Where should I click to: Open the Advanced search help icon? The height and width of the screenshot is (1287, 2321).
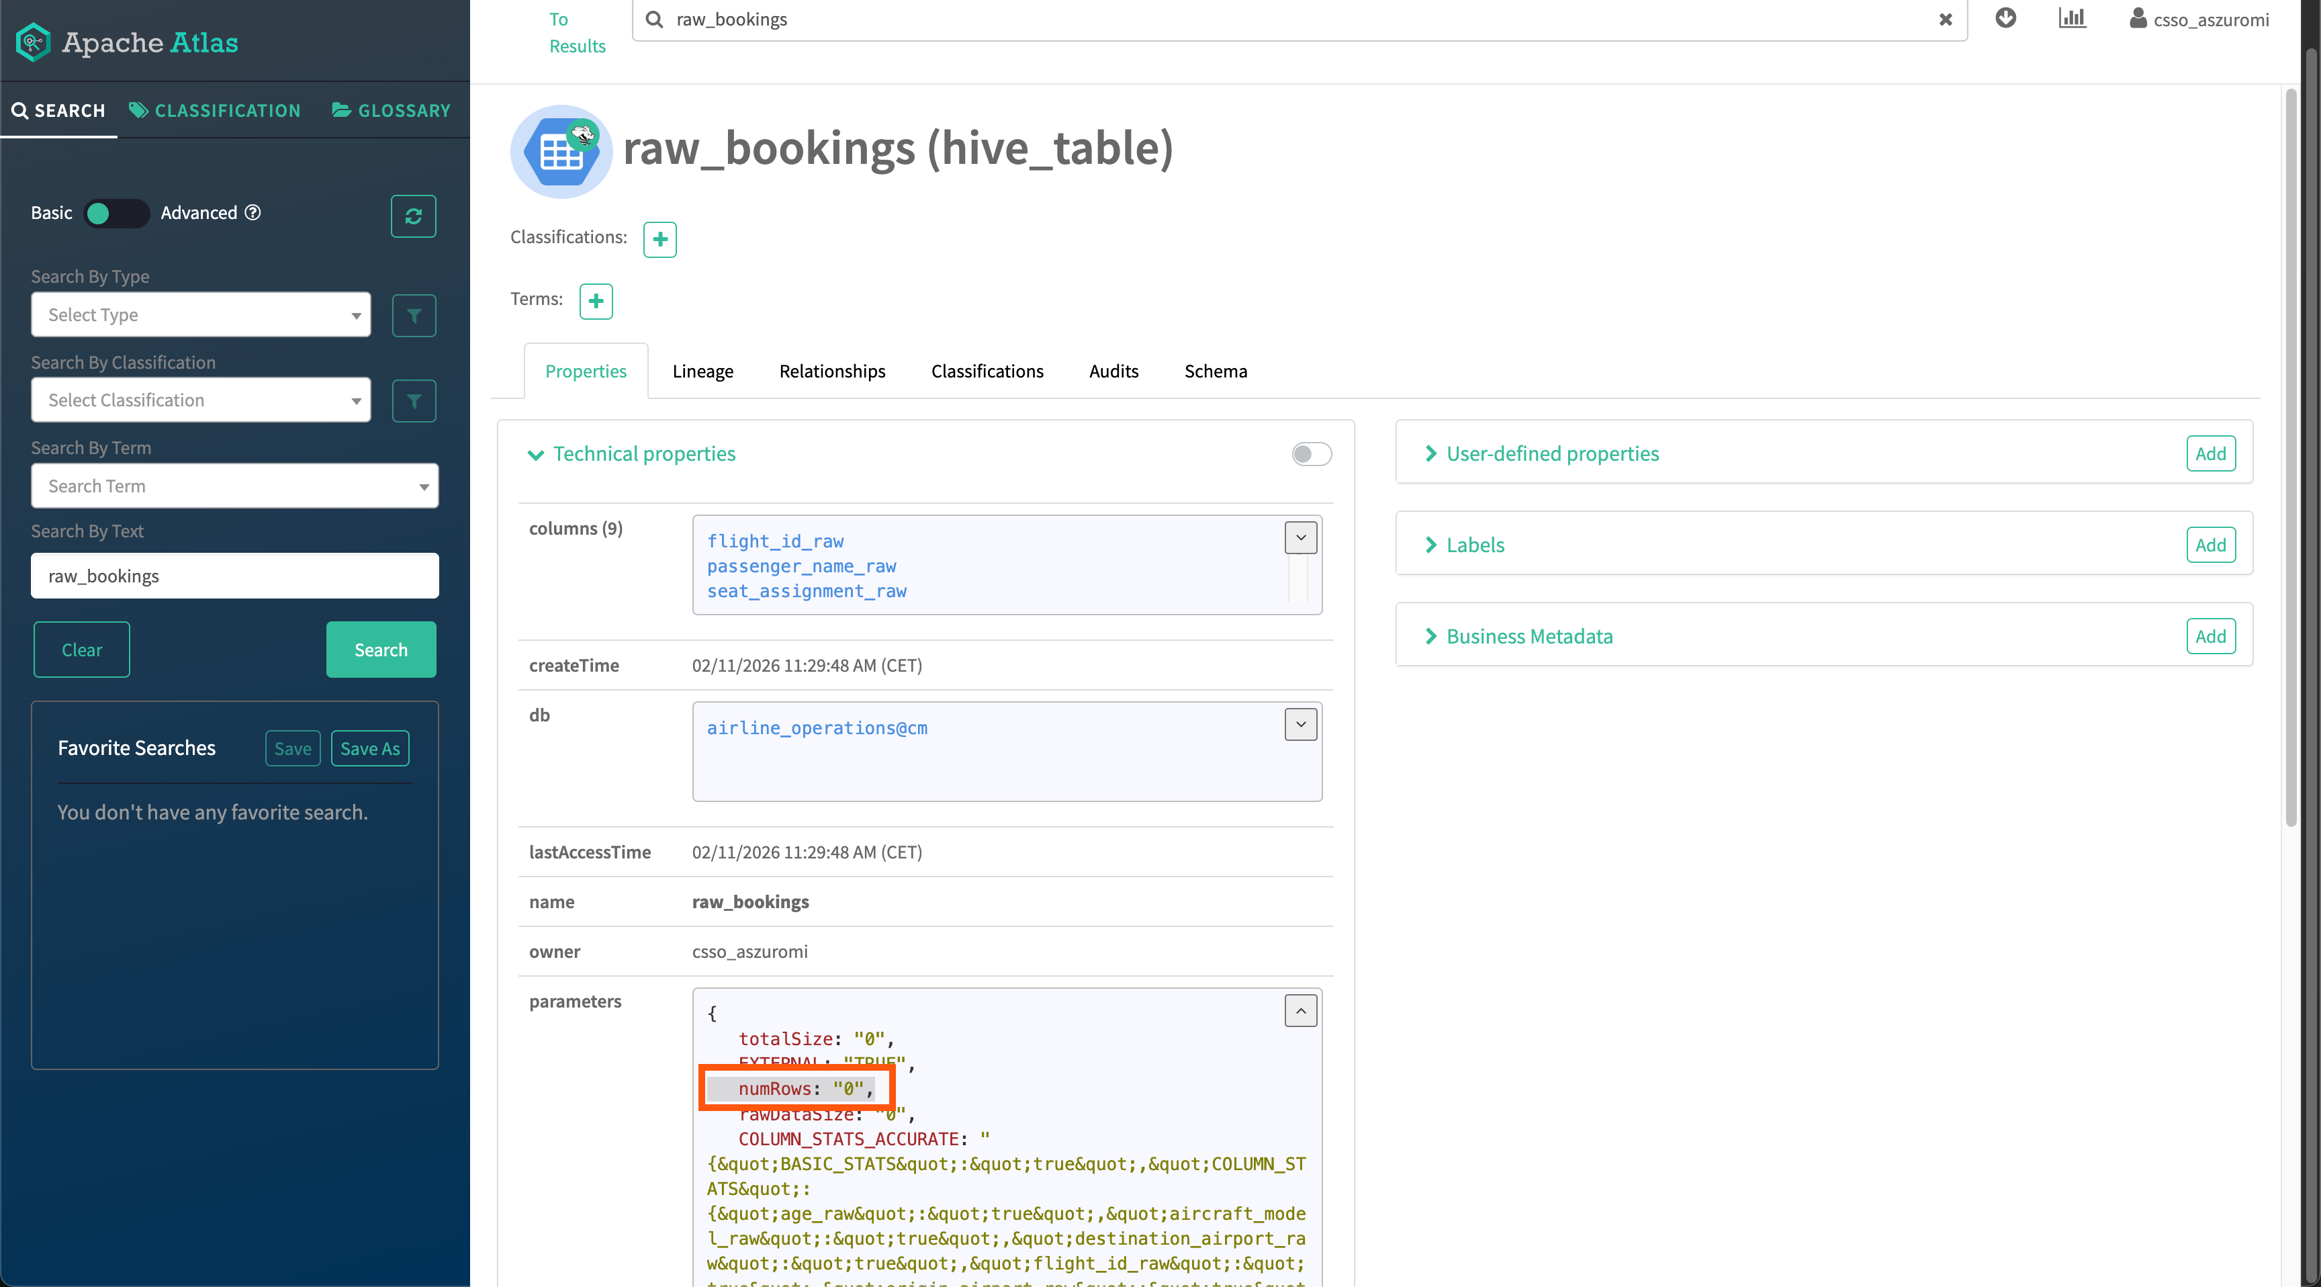(x=253, y=213)
